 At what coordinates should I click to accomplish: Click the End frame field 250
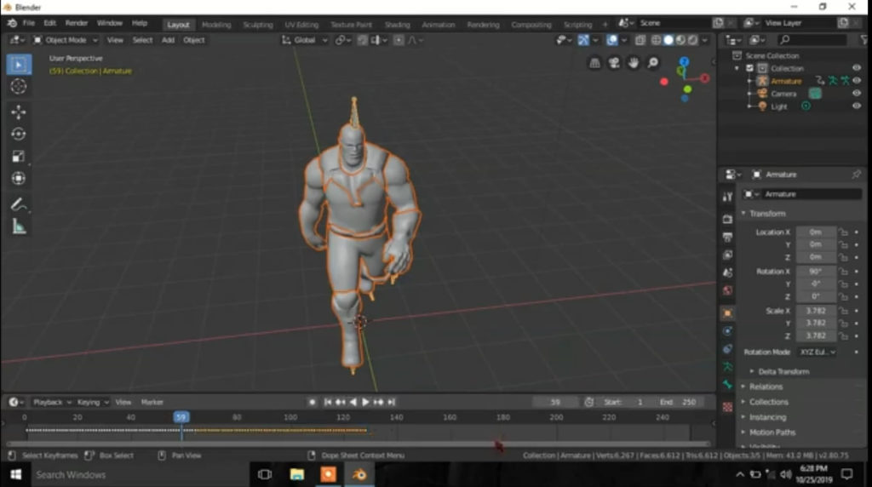pos(678,402)
